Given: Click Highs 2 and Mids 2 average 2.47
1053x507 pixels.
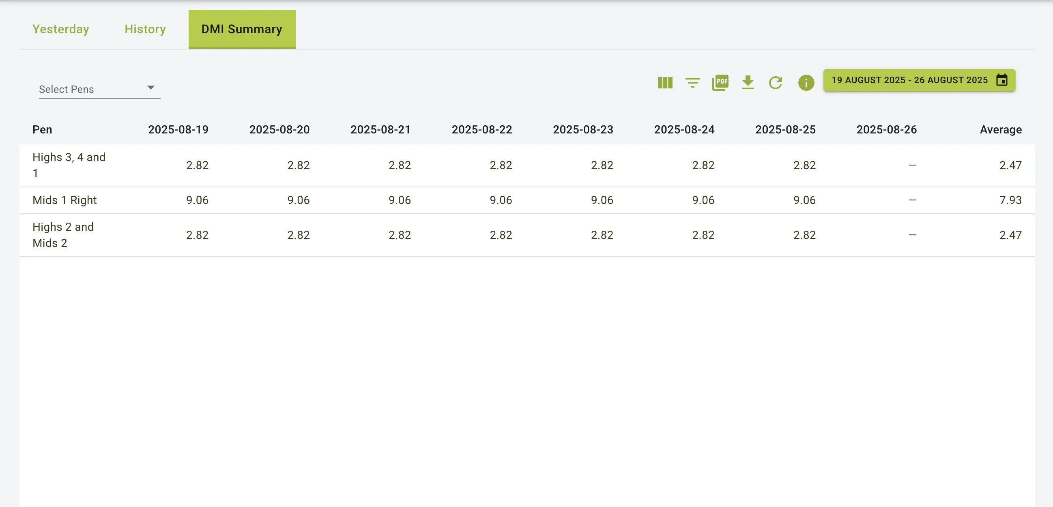Looking at the screenshot, I should (x=1010, y=235).
